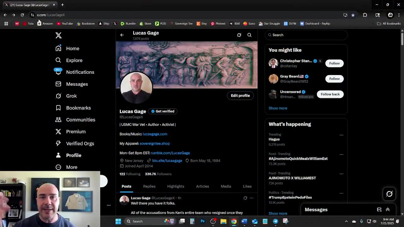Image resolution: width=404 pixels, height=227 pixels.
Task: Open more options for Hague trend
Action: pyautogui.click(x=341, y=135)
